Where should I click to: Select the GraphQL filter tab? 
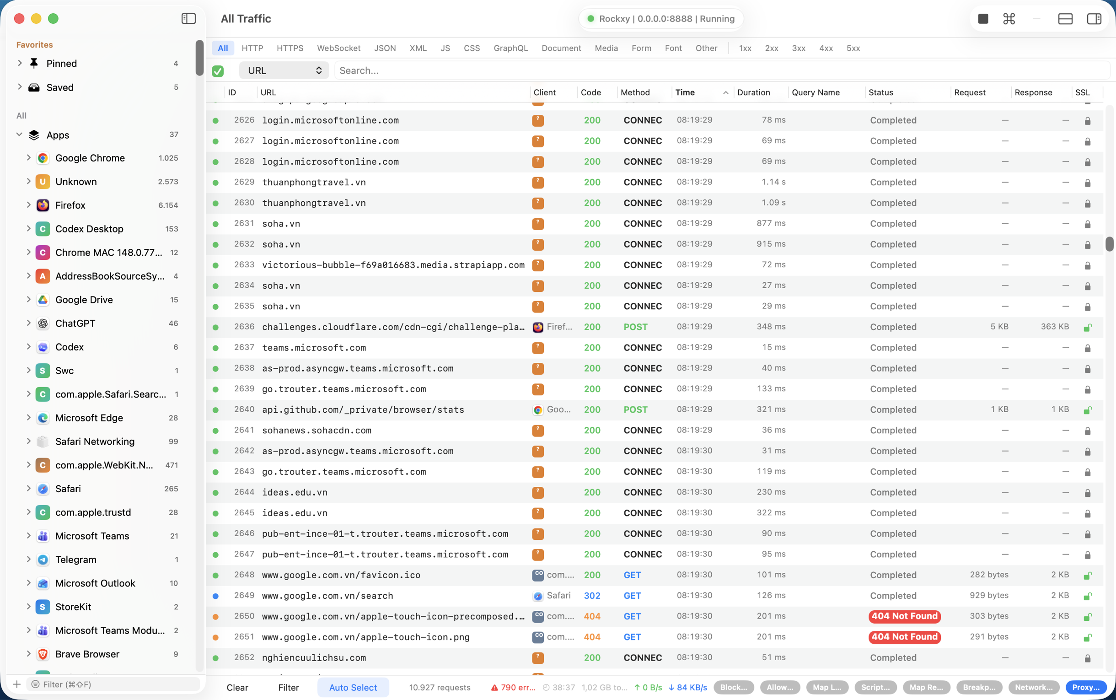(x=510, y=48)
